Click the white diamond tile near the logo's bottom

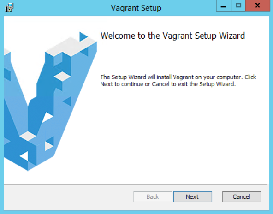(28, 136)
